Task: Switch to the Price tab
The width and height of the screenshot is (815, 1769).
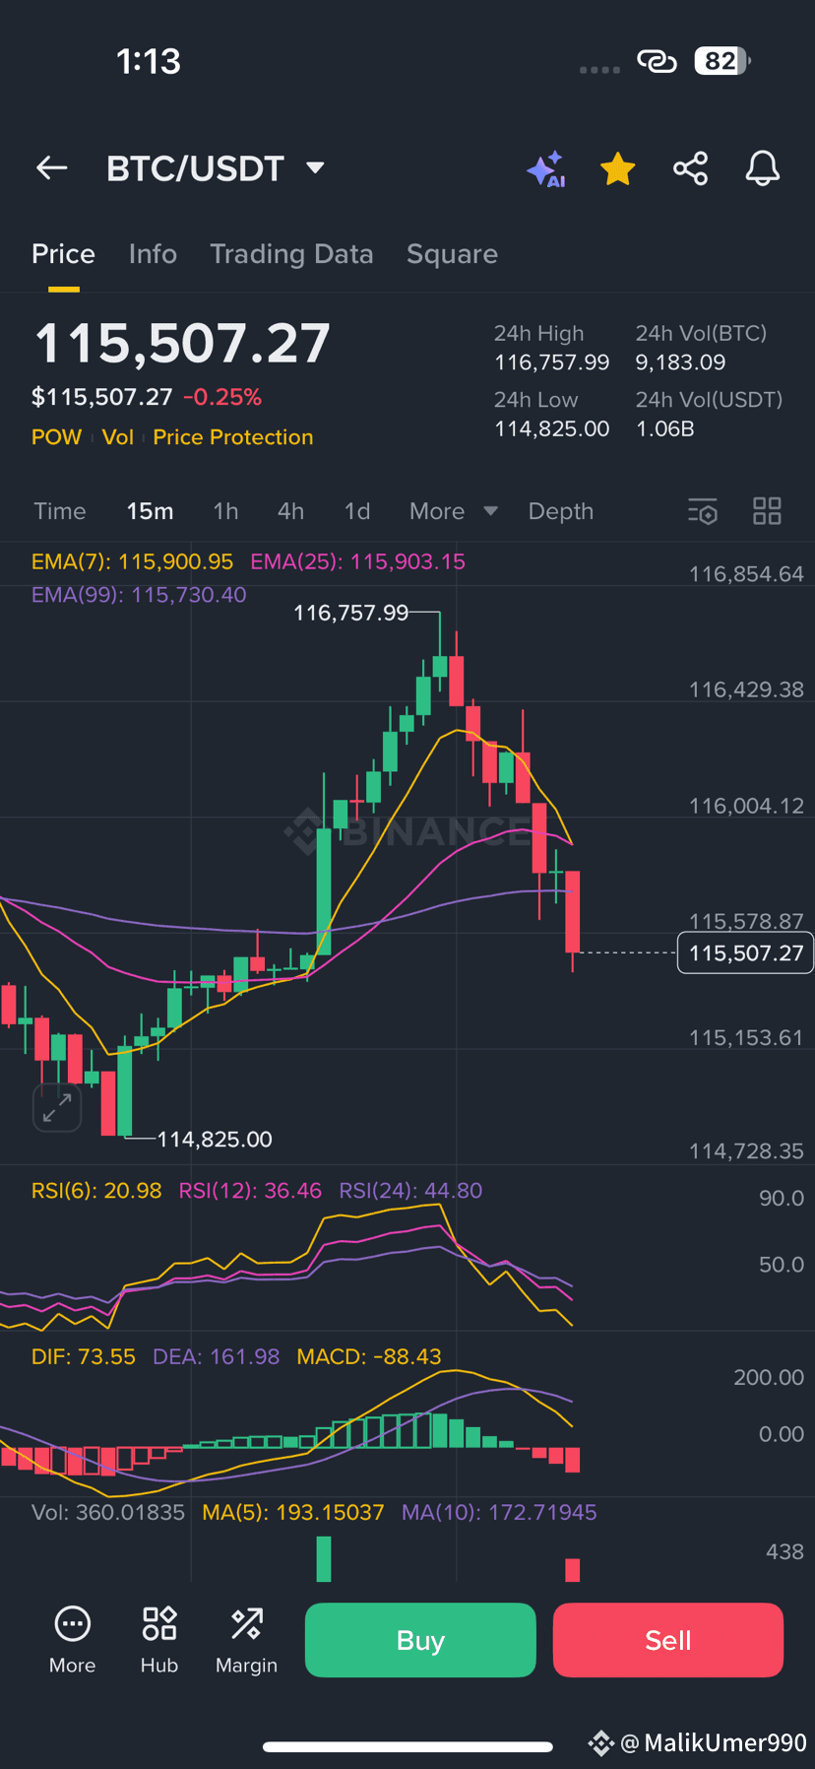Action: (x=64, y=254)
